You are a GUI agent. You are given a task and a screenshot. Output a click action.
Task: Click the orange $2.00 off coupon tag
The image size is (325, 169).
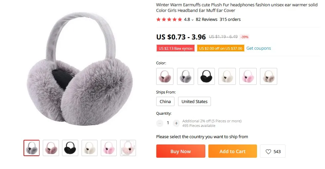coord(221,48)
